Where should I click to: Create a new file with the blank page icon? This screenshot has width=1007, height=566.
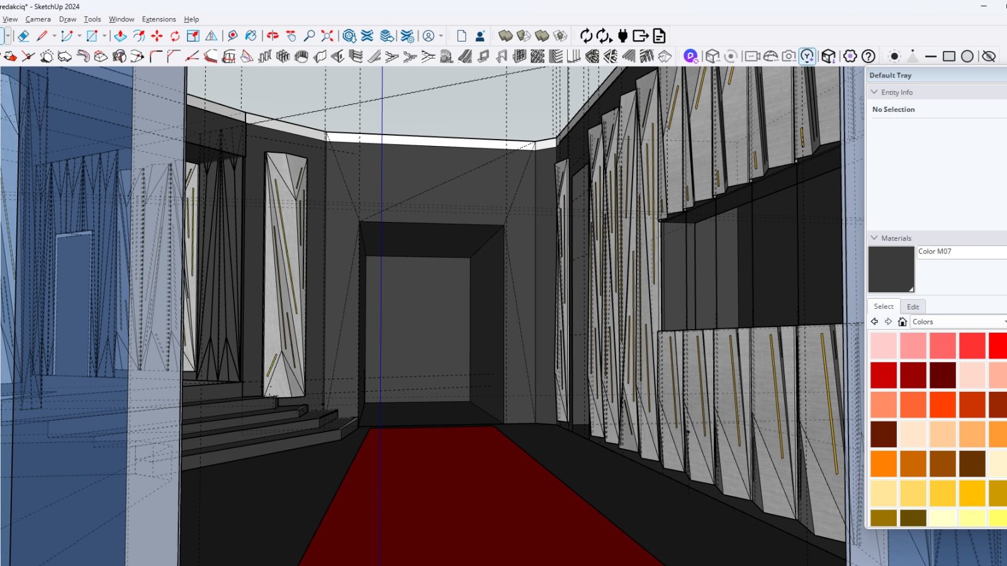click(461, 36)
